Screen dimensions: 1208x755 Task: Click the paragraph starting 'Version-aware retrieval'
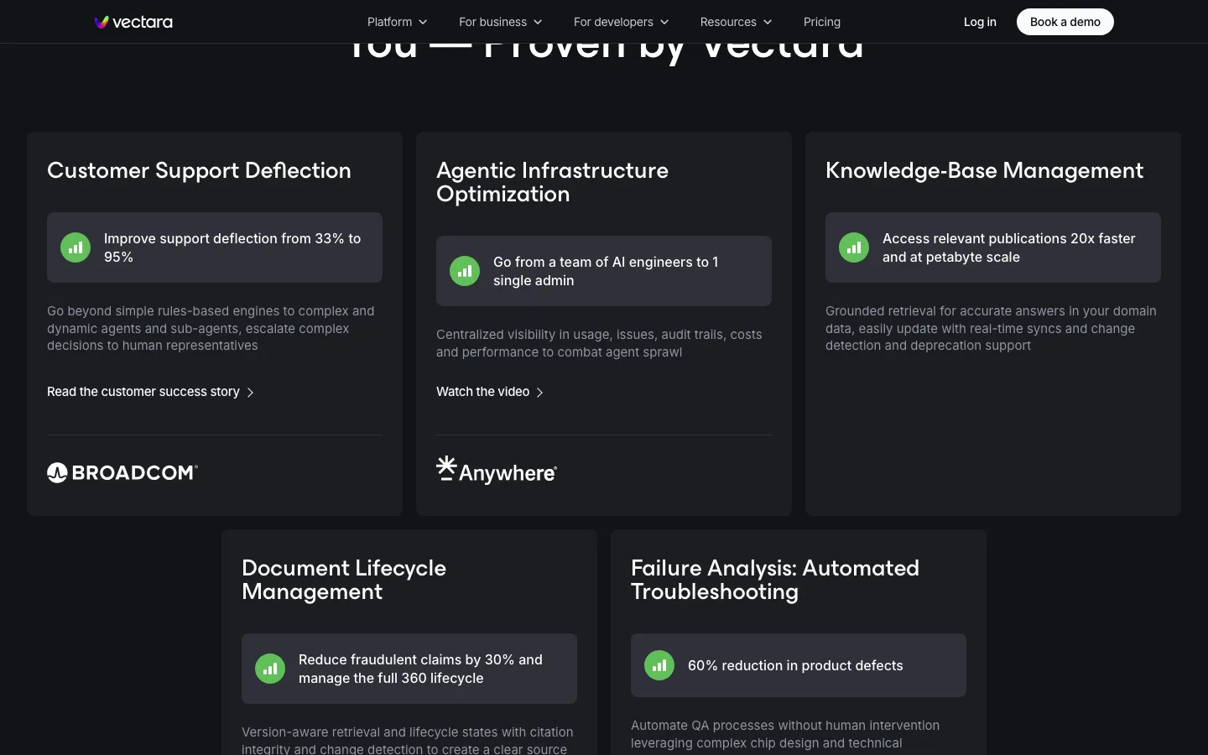(x=408, y=740)
